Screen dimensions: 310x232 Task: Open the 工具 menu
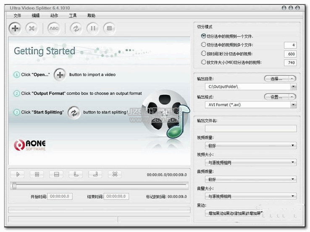coord(73,16)
